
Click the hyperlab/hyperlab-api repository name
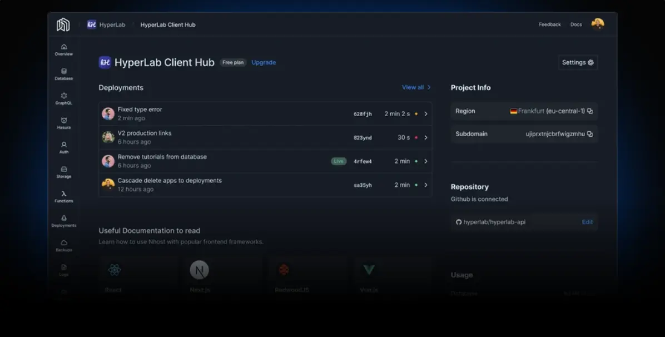coord(494,222)
